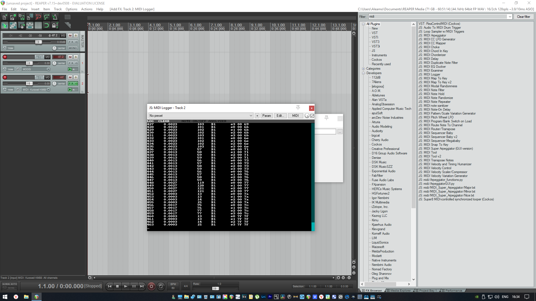Click Param button in MIDI Logger
This screenshot has height=301, width=536.
pyautogui.click(x=267, y=116)
